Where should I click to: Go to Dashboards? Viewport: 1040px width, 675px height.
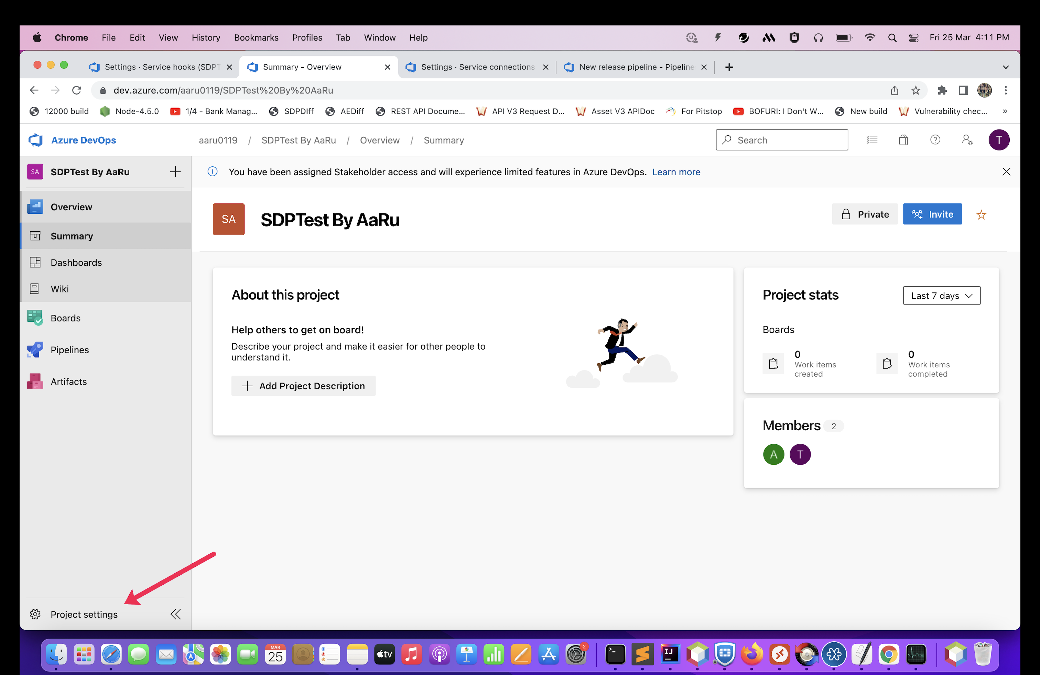[x=76, y=262]
